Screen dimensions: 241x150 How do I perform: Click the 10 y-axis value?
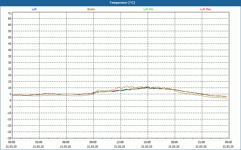[10, 88]
